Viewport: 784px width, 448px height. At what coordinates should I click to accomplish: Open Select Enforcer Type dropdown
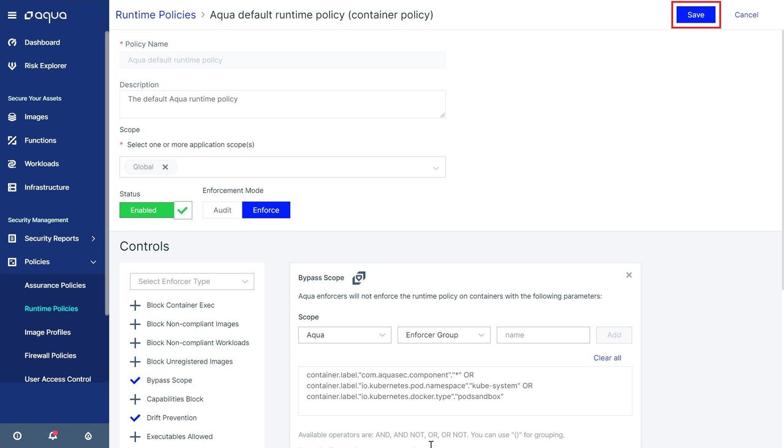(192, 282)
